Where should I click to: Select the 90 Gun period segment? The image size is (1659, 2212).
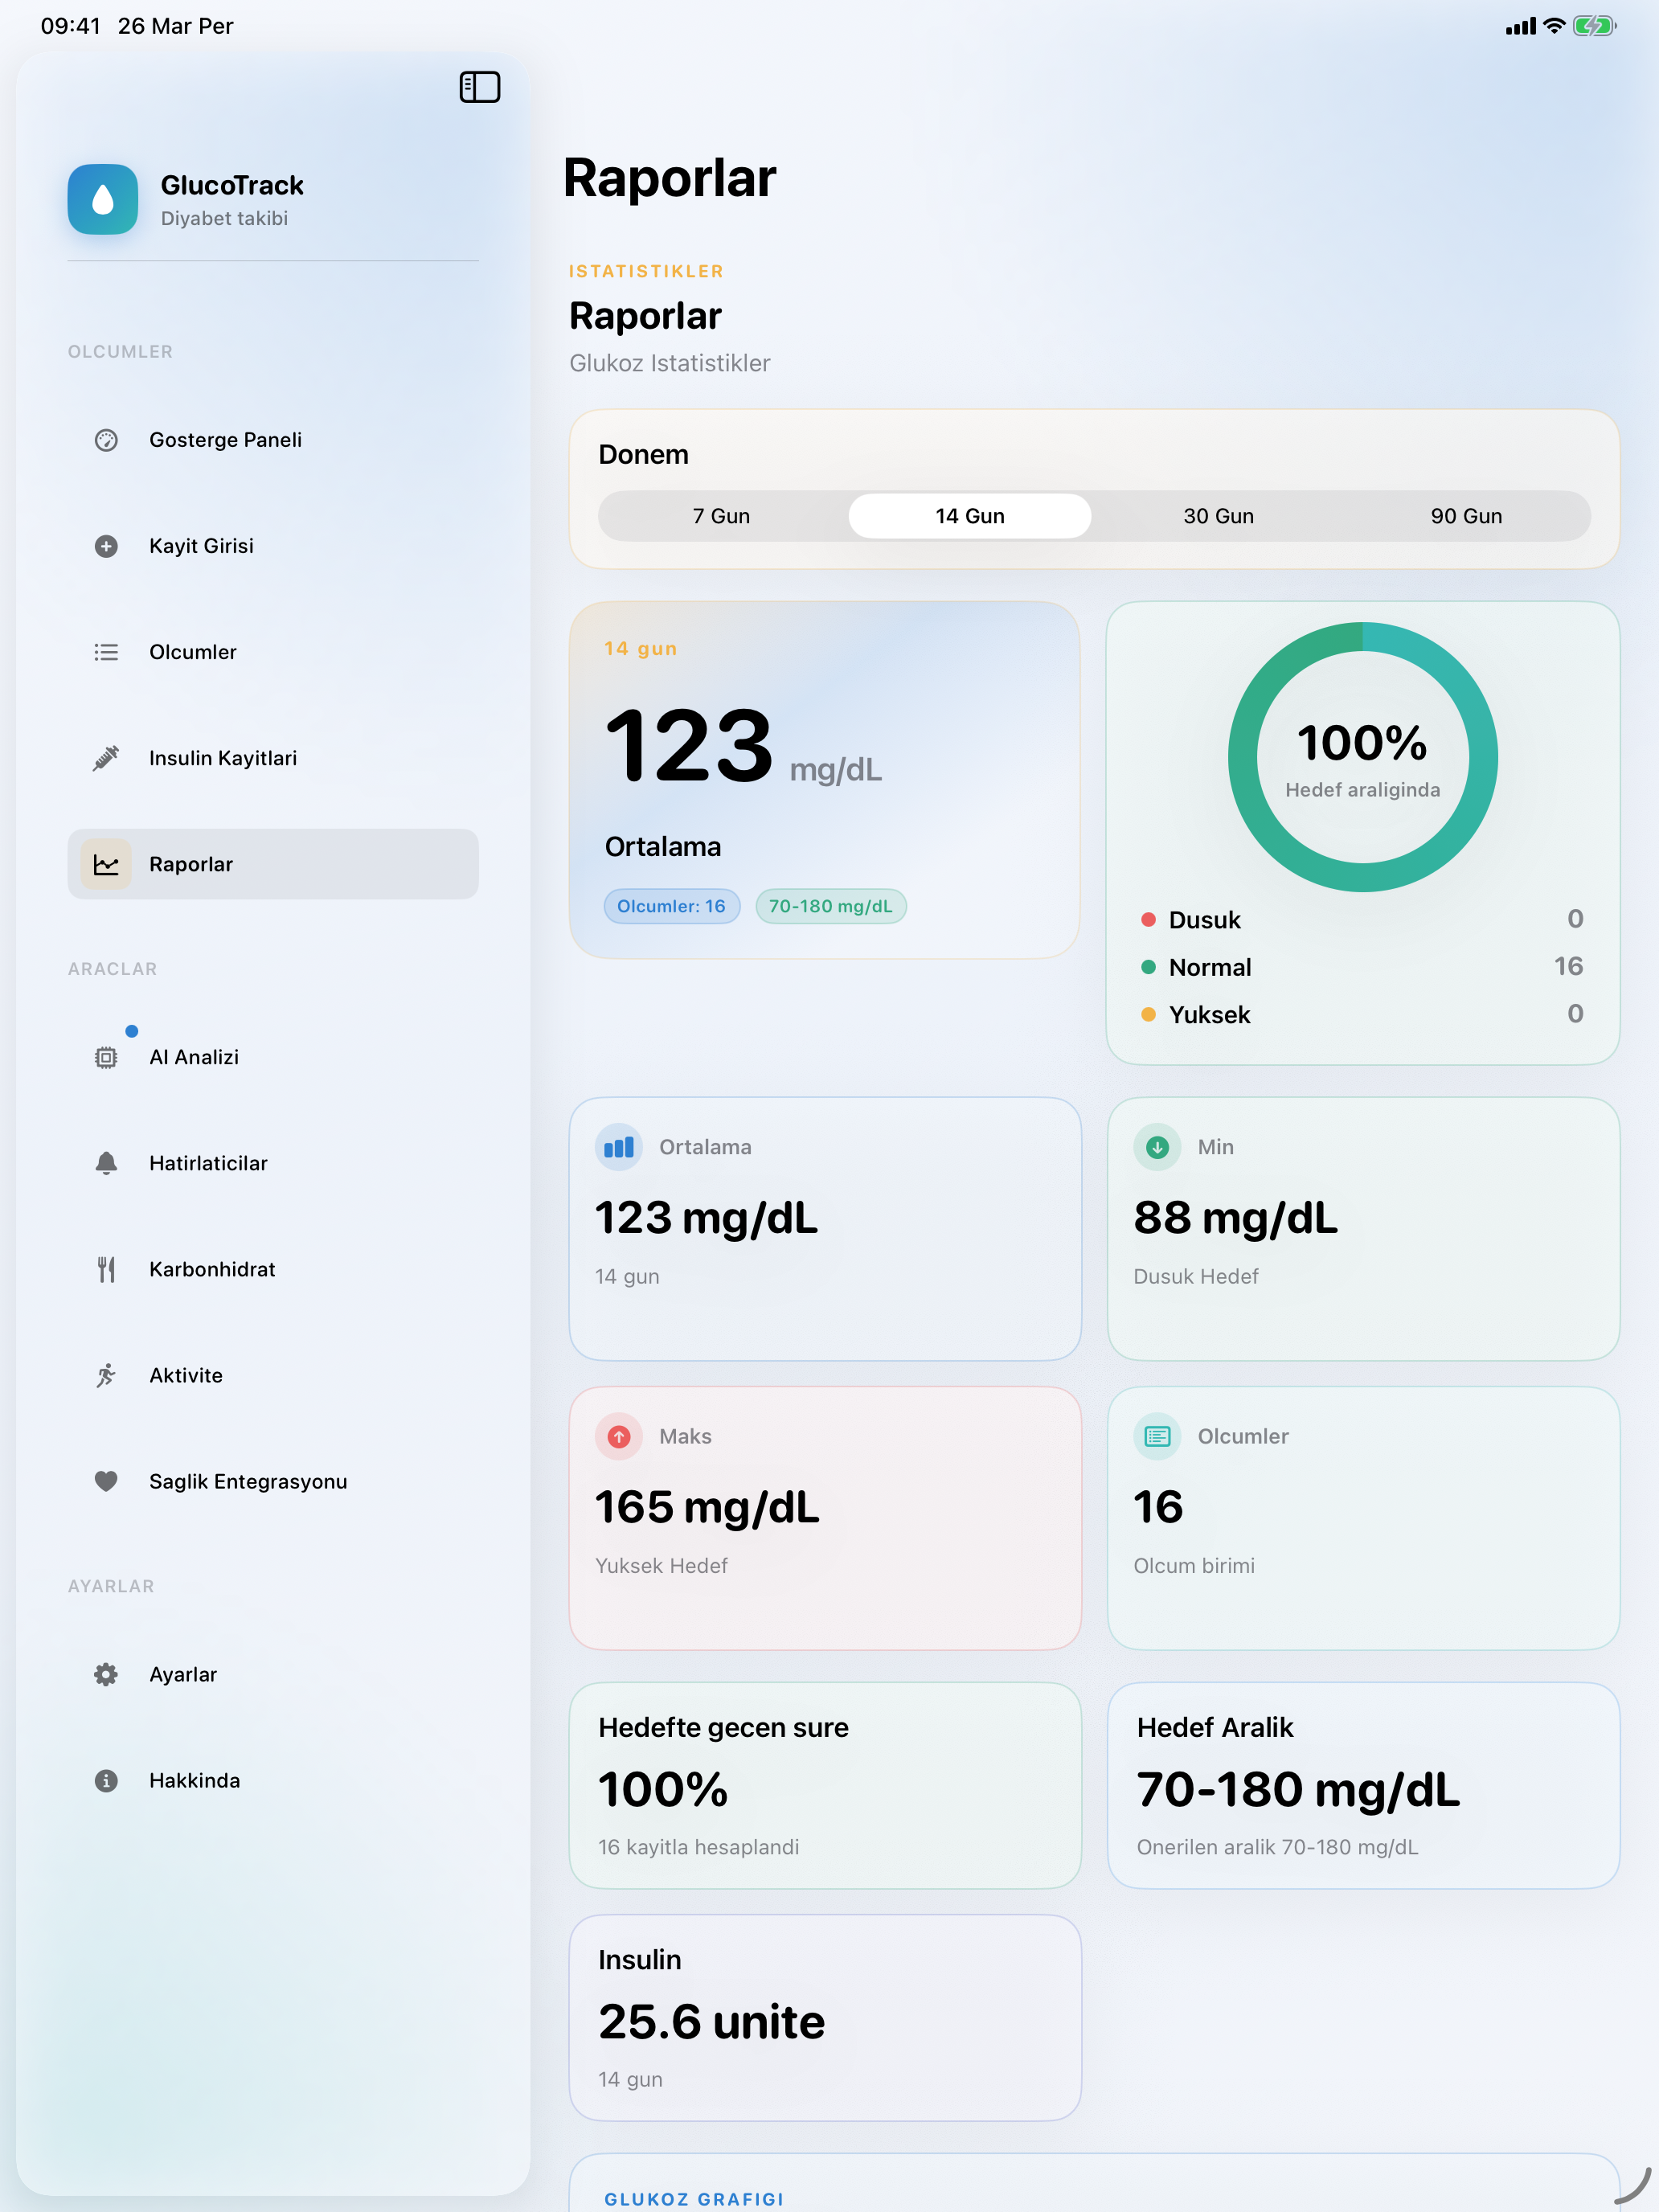click(1465, 516)
